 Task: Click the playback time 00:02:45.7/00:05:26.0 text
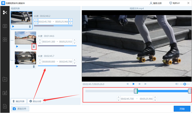click(x=94, y=84)
